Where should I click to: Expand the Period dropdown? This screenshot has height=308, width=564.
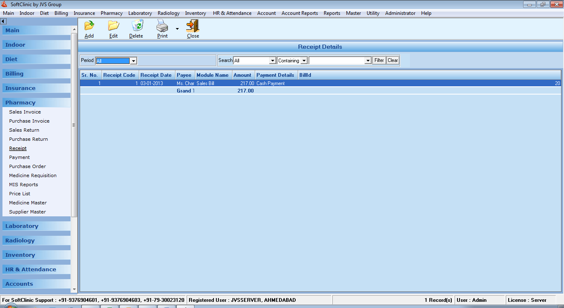point(133,61)
